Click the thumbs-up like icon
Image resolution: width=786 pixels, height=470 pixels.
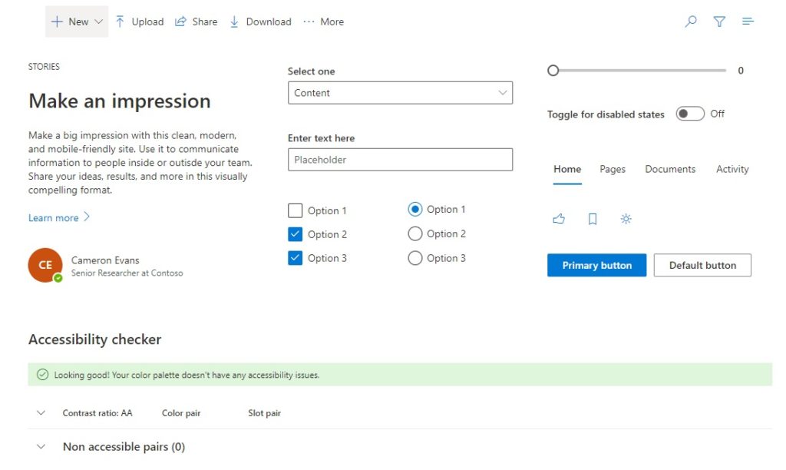[559, 219]
